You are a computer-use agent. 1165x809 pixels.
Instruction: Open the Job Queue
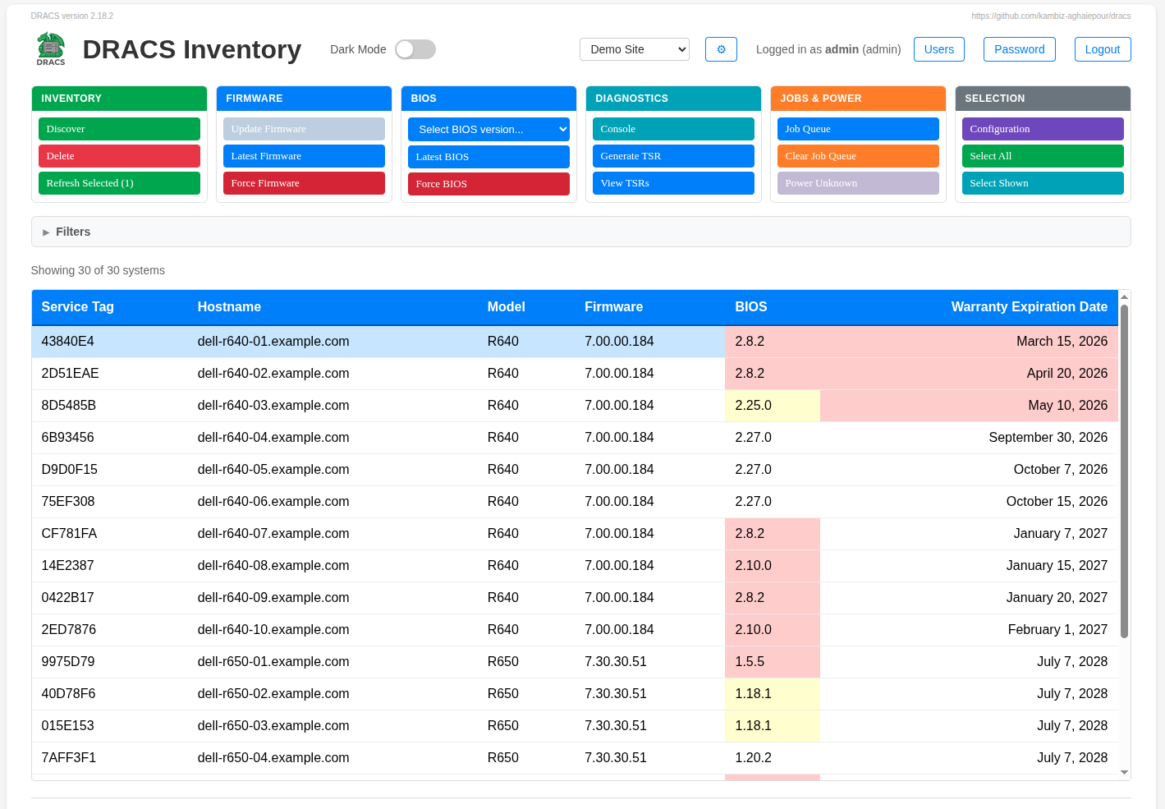tap(858, 129)
